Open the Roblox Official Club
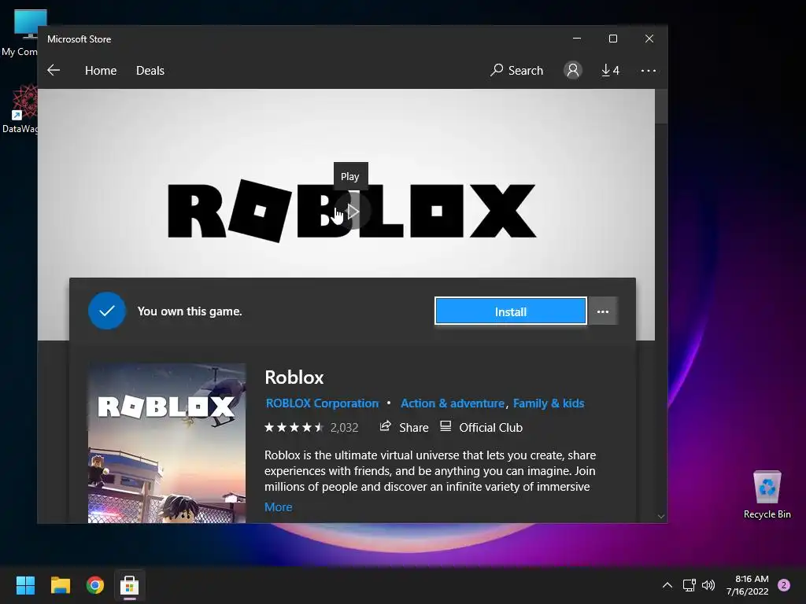The width and height of the screenshot is (806, 604). click(482, 427)
